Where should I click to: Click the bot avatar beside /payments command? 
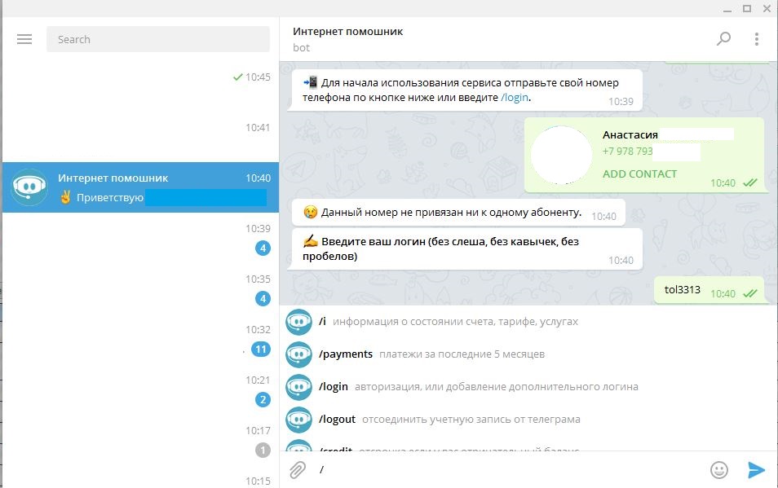pos(298,354)
